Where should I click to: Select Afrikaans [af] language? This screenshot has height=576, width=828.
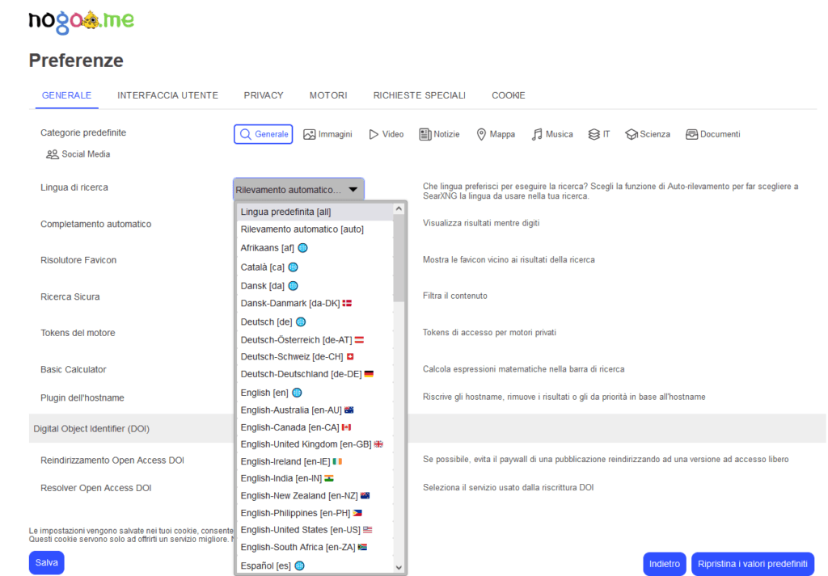coord(315,247)
